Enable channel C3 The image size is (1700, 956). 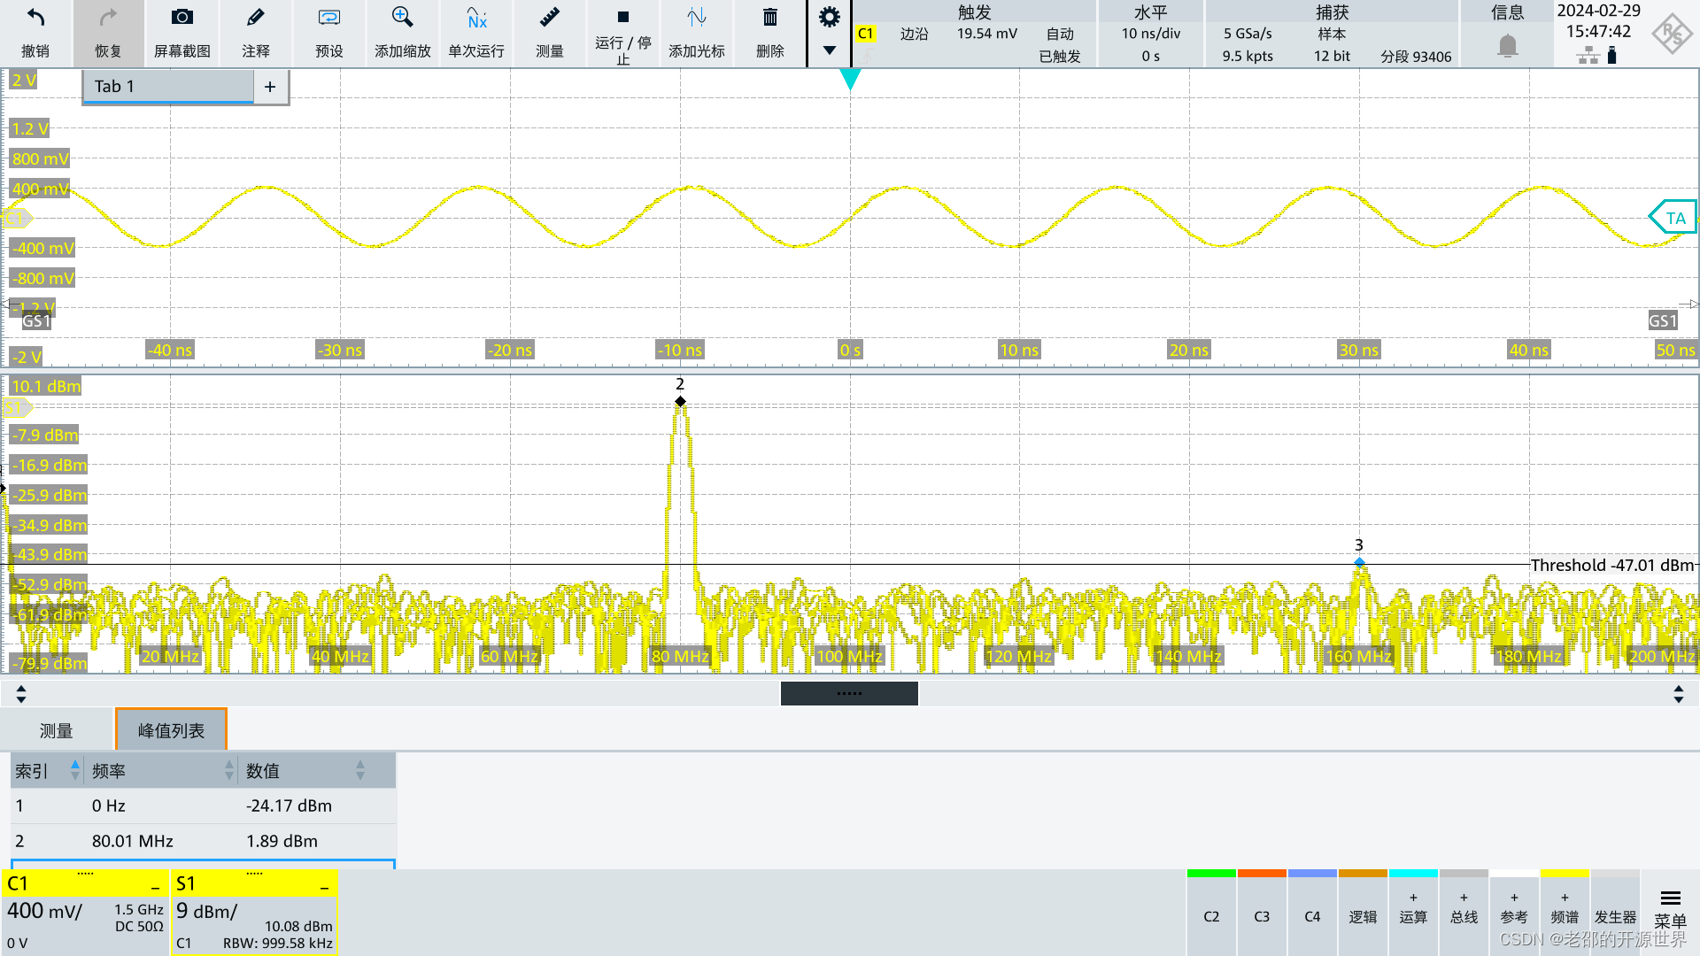(1262, 916)
